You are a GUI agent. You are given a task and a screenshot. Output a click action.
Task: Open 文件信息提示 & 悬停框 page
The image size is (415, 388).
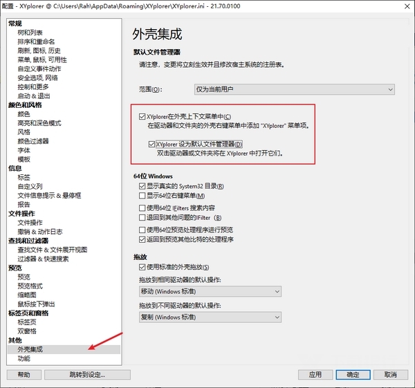tap(49, 195)
